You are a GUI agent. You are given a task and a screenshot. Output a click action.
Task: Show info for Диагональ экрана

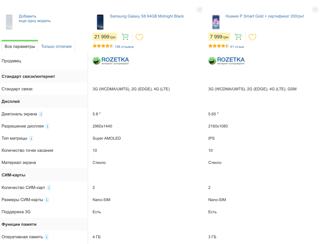tap(41, 114)
